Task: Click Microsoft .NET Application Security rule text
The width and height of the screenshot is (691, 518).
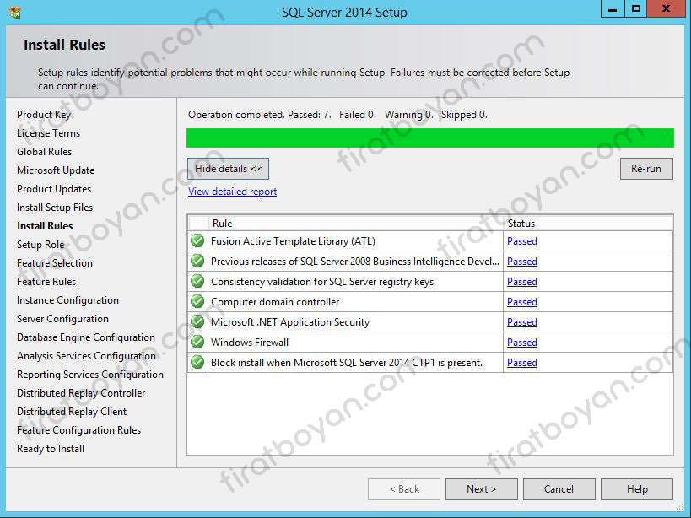Action: (290, 322)
